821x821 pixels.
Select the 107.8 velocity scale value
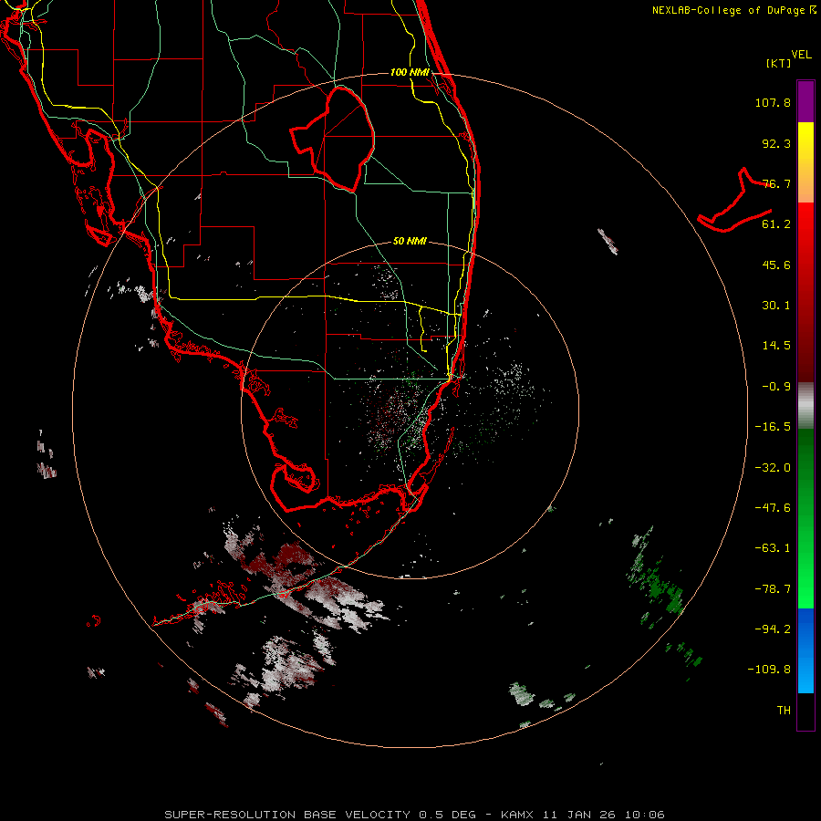pos(773,102)
